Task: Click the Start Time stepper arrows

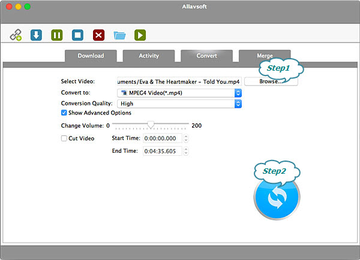Action: click(x=186, y=138)
